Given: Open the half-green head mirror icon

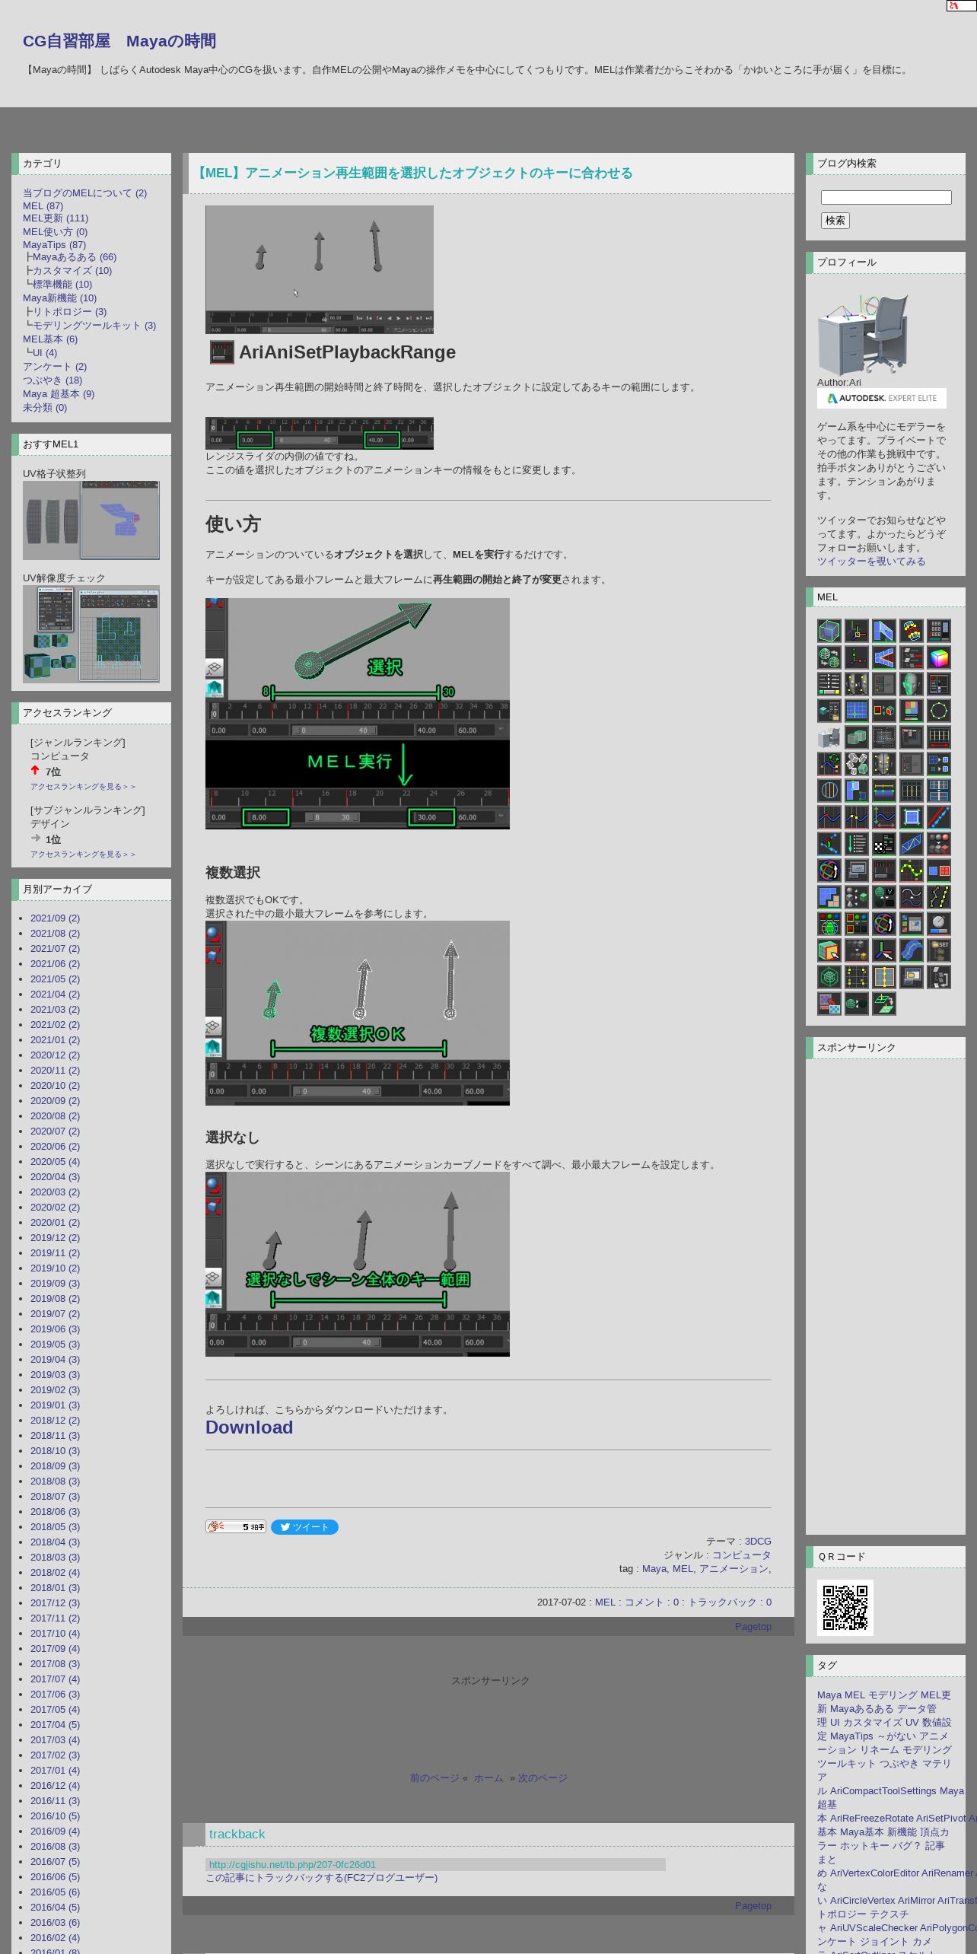Looking at the screenshot, I should click(x=912, y=684).
